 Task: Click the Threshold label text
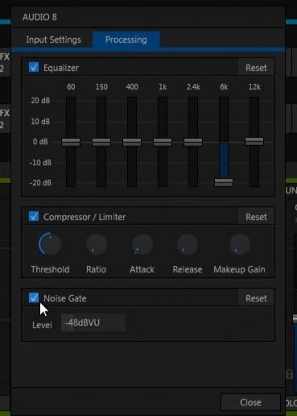tap(50, 269)
